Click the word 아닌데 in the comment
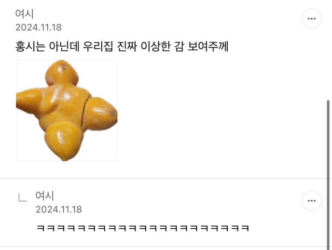Viewport: 332px width, 250px height. pos(64,47)
